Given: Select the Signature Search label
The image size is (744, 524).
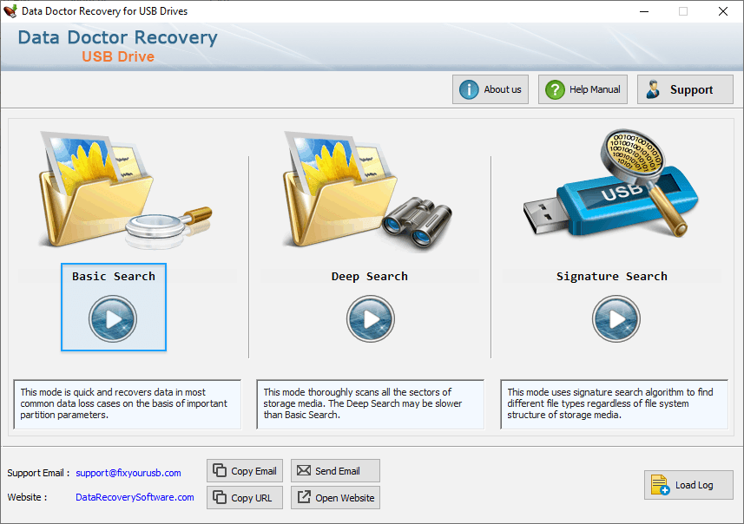Looking at the screenshot, I should [x=612, y=277].
